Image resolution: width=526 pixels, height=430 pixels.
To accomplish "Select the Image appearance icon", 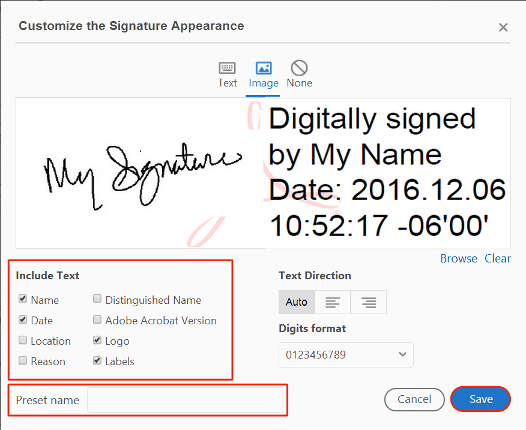I will point(264,68).
